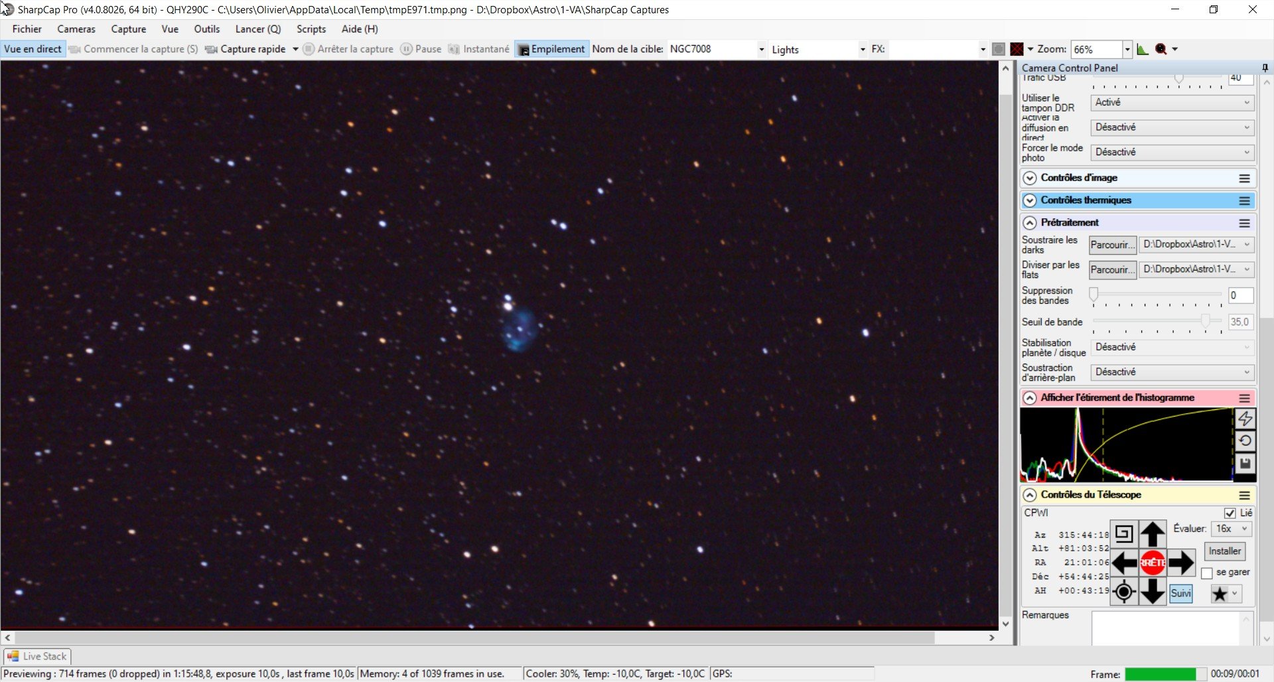Pin the Camera Control Panel
Viewport: 1274px width, 682px height.
pos(1265,68)
